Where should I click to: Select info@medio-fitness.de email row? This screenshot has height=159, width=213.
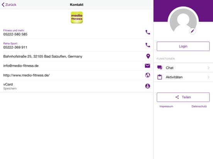(77, 66)
